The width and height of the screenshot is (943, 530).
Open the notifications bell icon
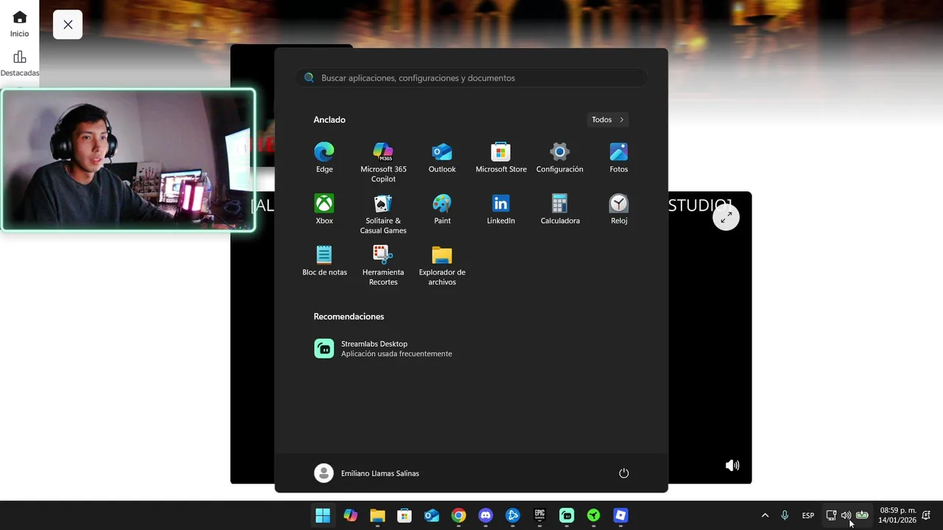coord(926,515)
